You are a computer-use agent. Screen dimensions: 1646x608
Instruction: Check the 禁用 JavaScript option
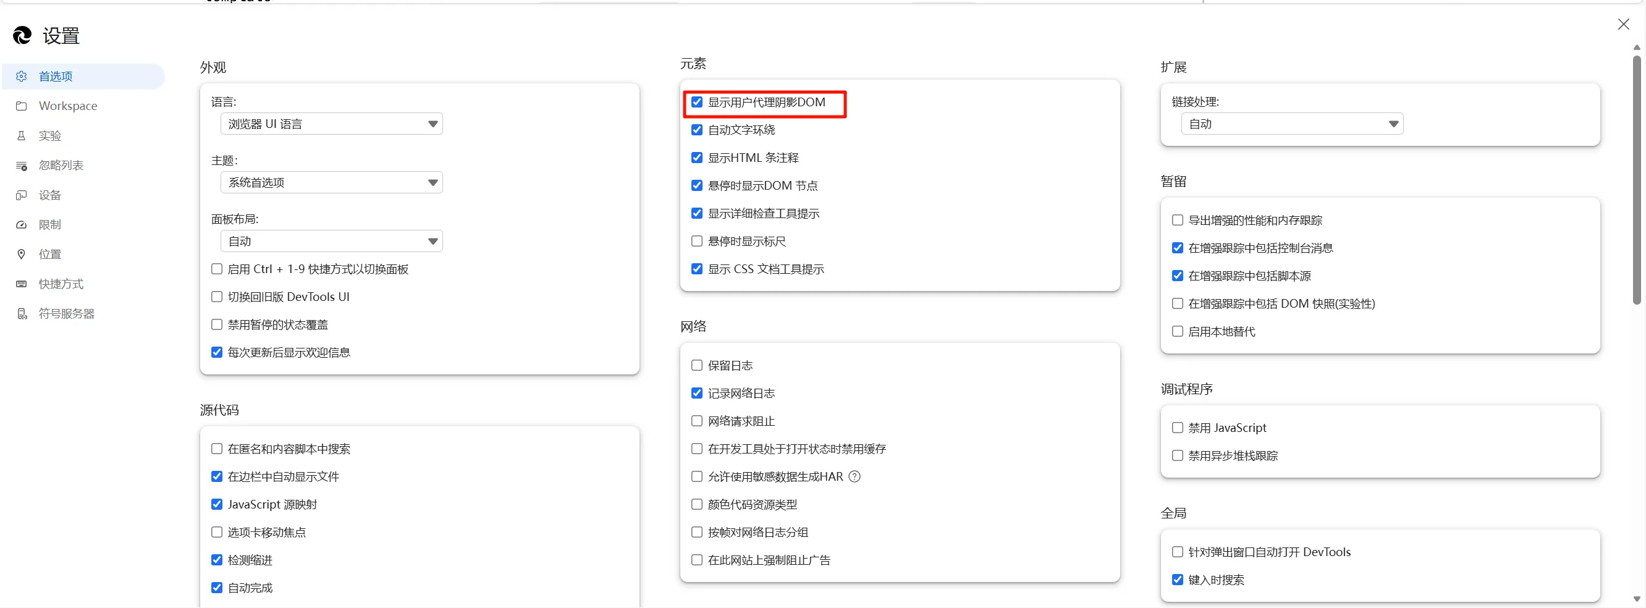coord(1176,428)
